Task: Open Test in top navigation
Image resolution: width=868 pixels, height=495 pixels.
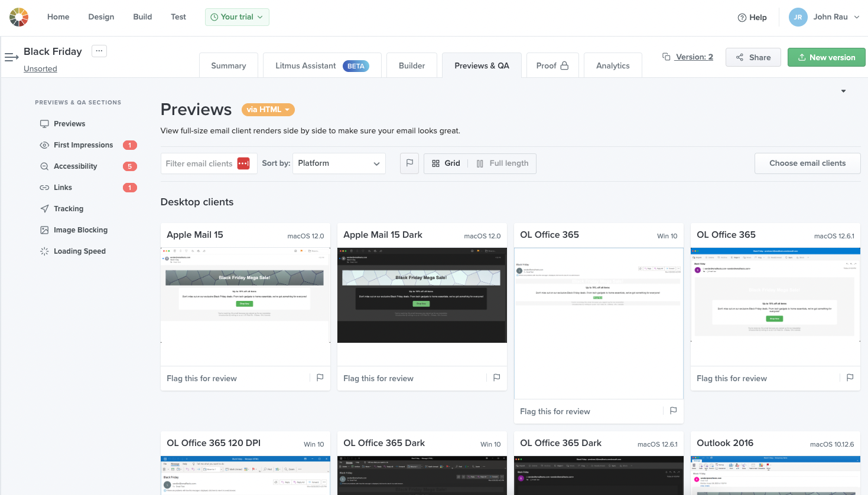Action: tap(178, 17)
